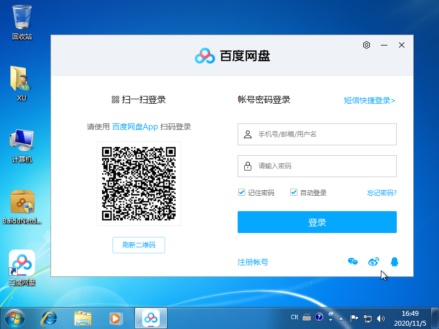Click the blue 登录 button

(317, 222)
